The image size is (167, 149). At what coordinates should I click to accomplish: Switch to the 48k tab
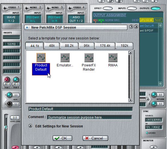point(52,46)
